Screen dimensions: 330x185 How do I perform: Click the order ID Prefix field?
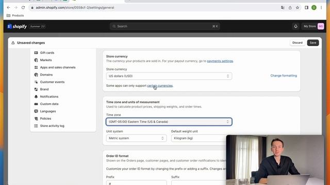(136, 183)
